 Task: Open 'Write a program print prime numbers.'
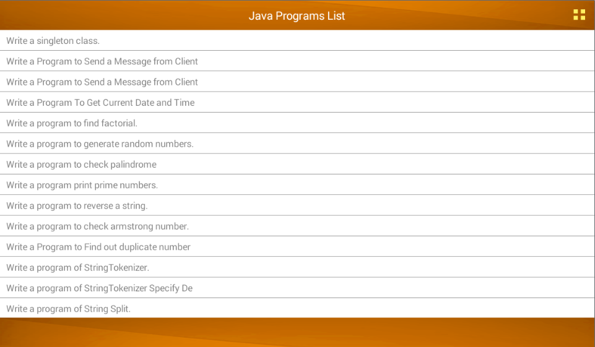(297, 185)
